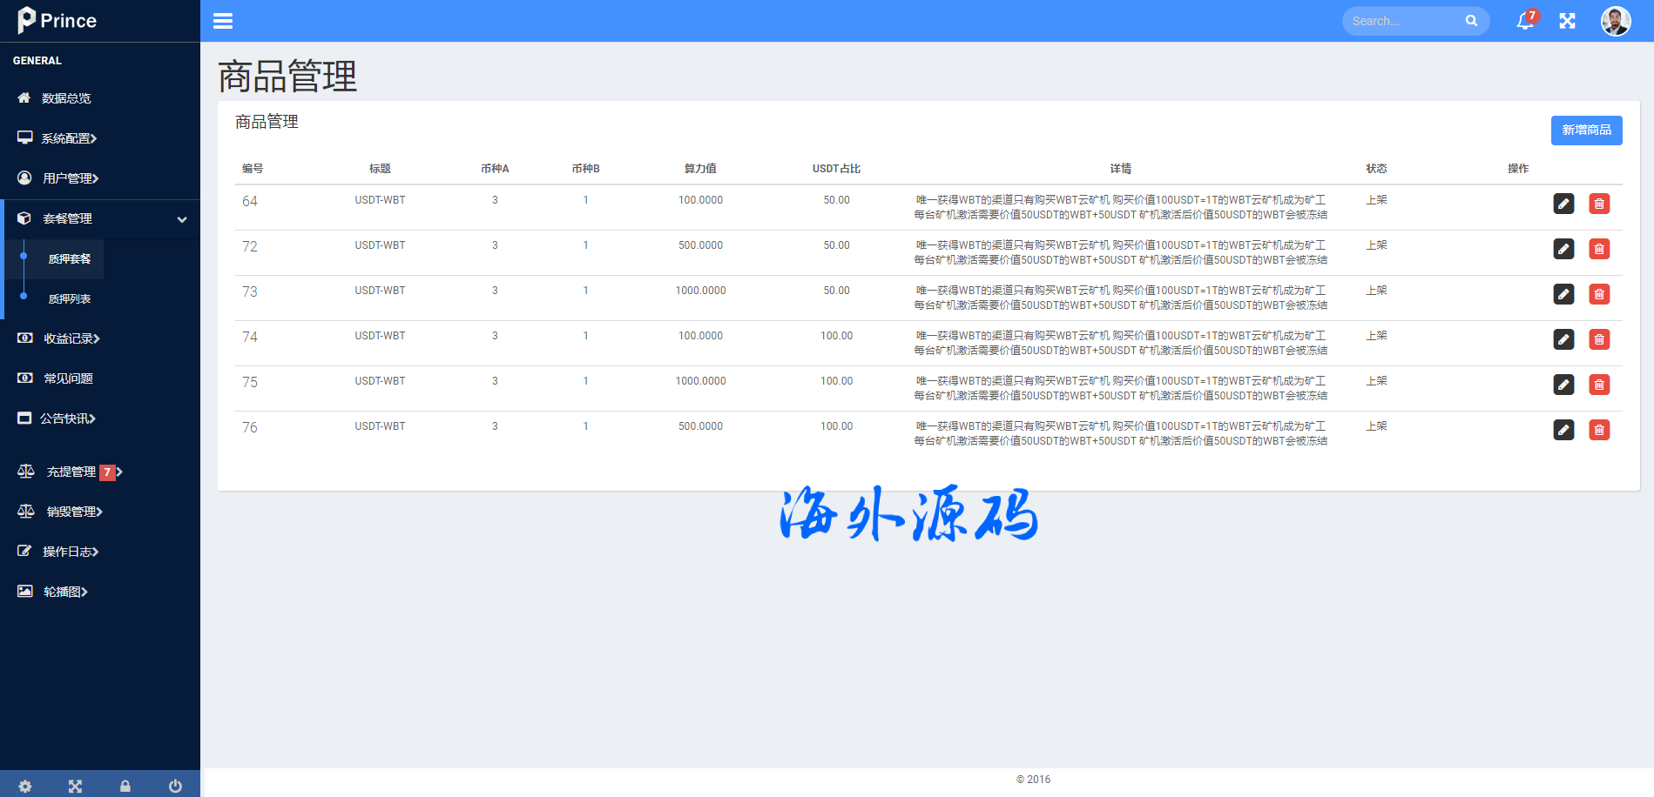
Task: Click the hamburger menu toggle icon
Action: (x=223, y=21)
